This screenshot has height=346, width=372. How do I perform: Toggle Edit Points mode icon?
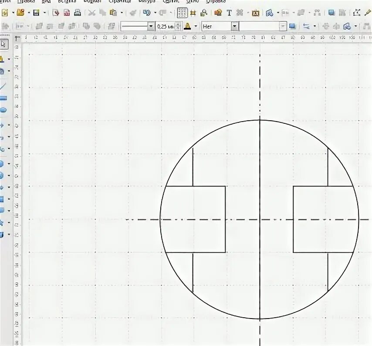357,13
